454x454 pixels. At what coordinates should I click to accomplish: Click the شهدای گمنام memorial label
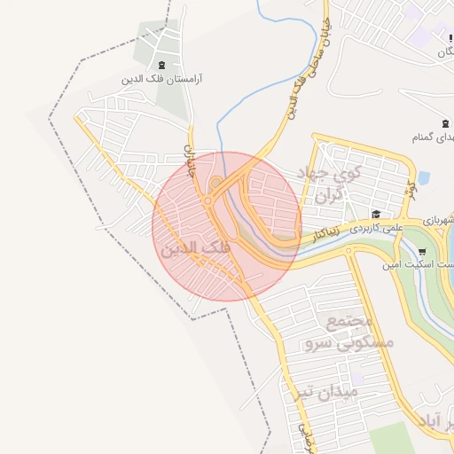pos(433,137)
